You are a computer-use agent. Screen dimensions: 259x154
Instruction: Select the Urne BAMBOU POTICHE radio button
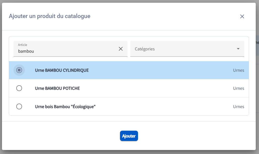point(19,88)
